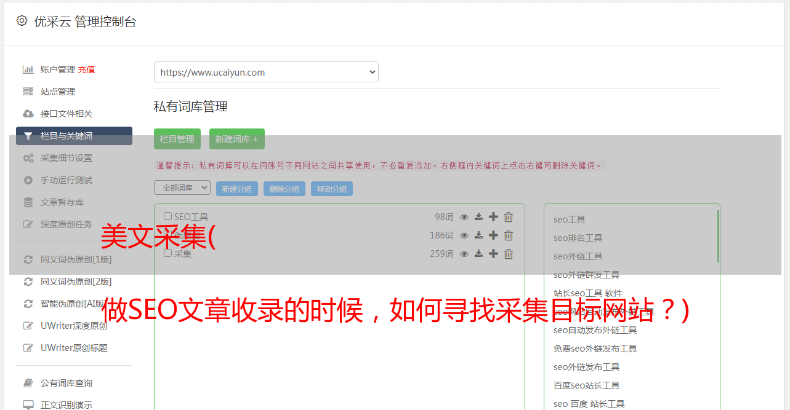The image size is (790, 410).
Task: Click the 259词 word count
Action: coord(441,254)
